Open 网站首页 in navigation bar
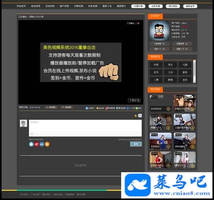Image resolution: width=214 pixels, height=200 pixels. click(x=22, y=6)
